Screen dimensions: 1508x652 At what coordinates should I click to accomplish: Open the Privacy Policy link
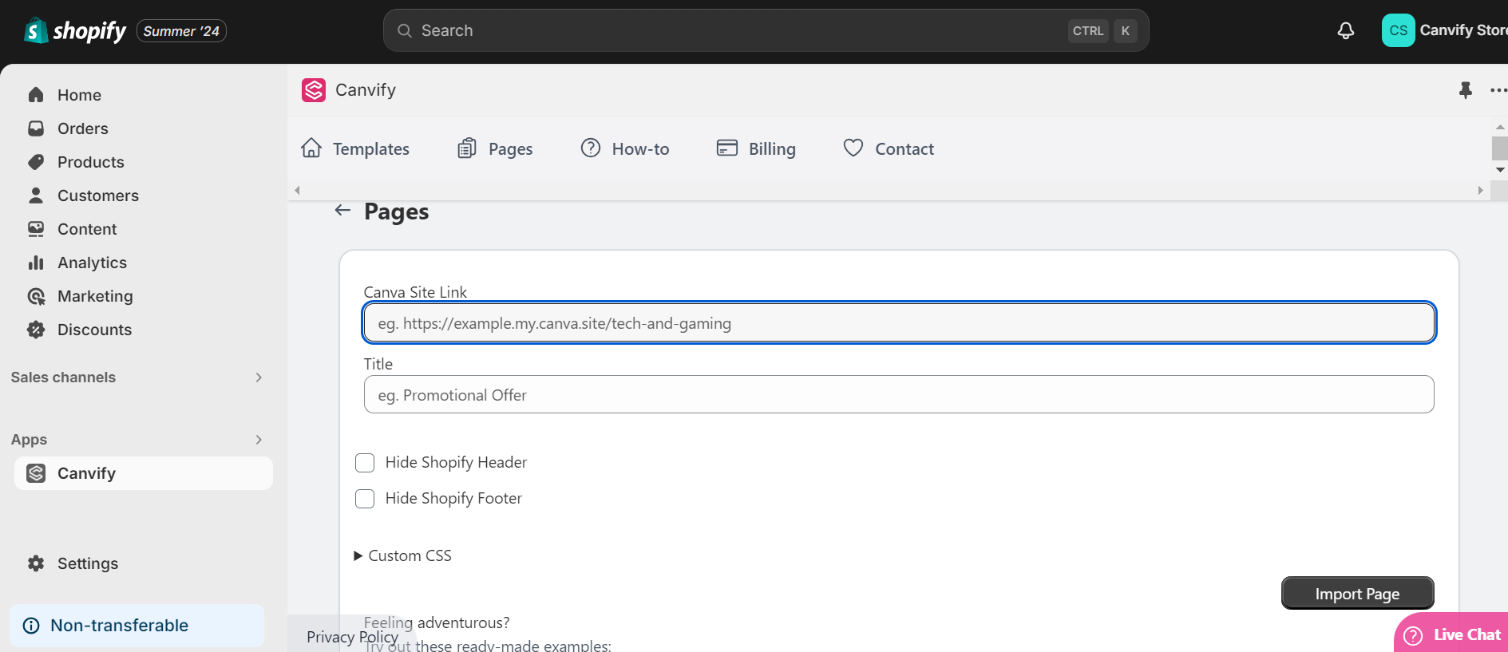[x=352, y=637]
